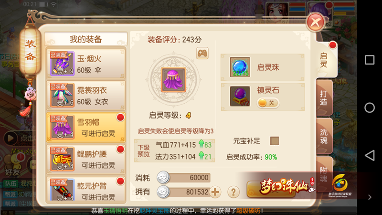The width and height of the screenshot is (382, 215).
Task: Click the gamepad icon above the equipment slot
Action: coord(202,53)
